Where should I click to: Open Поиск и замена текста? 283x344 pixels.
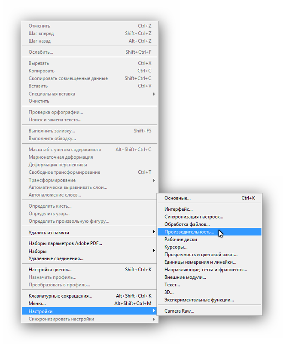point(89,120)
